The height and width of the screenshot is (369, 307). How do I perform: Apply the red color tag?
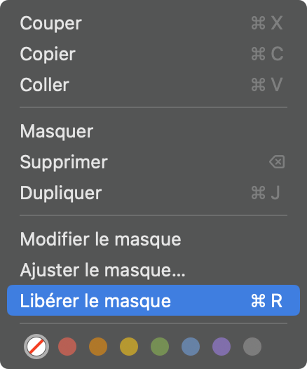tap(67, 347)
